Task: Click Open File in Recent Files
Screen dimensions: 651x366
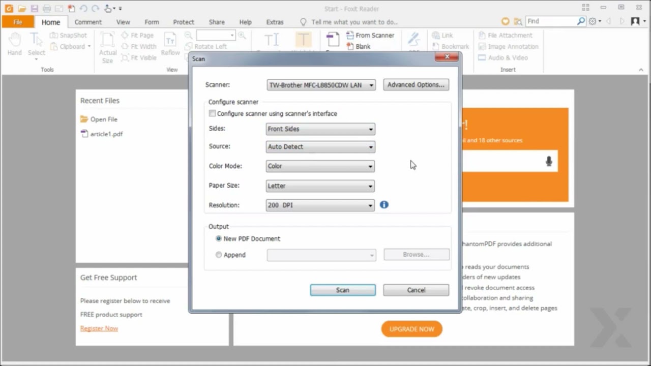Action: (x=99, y=119)
